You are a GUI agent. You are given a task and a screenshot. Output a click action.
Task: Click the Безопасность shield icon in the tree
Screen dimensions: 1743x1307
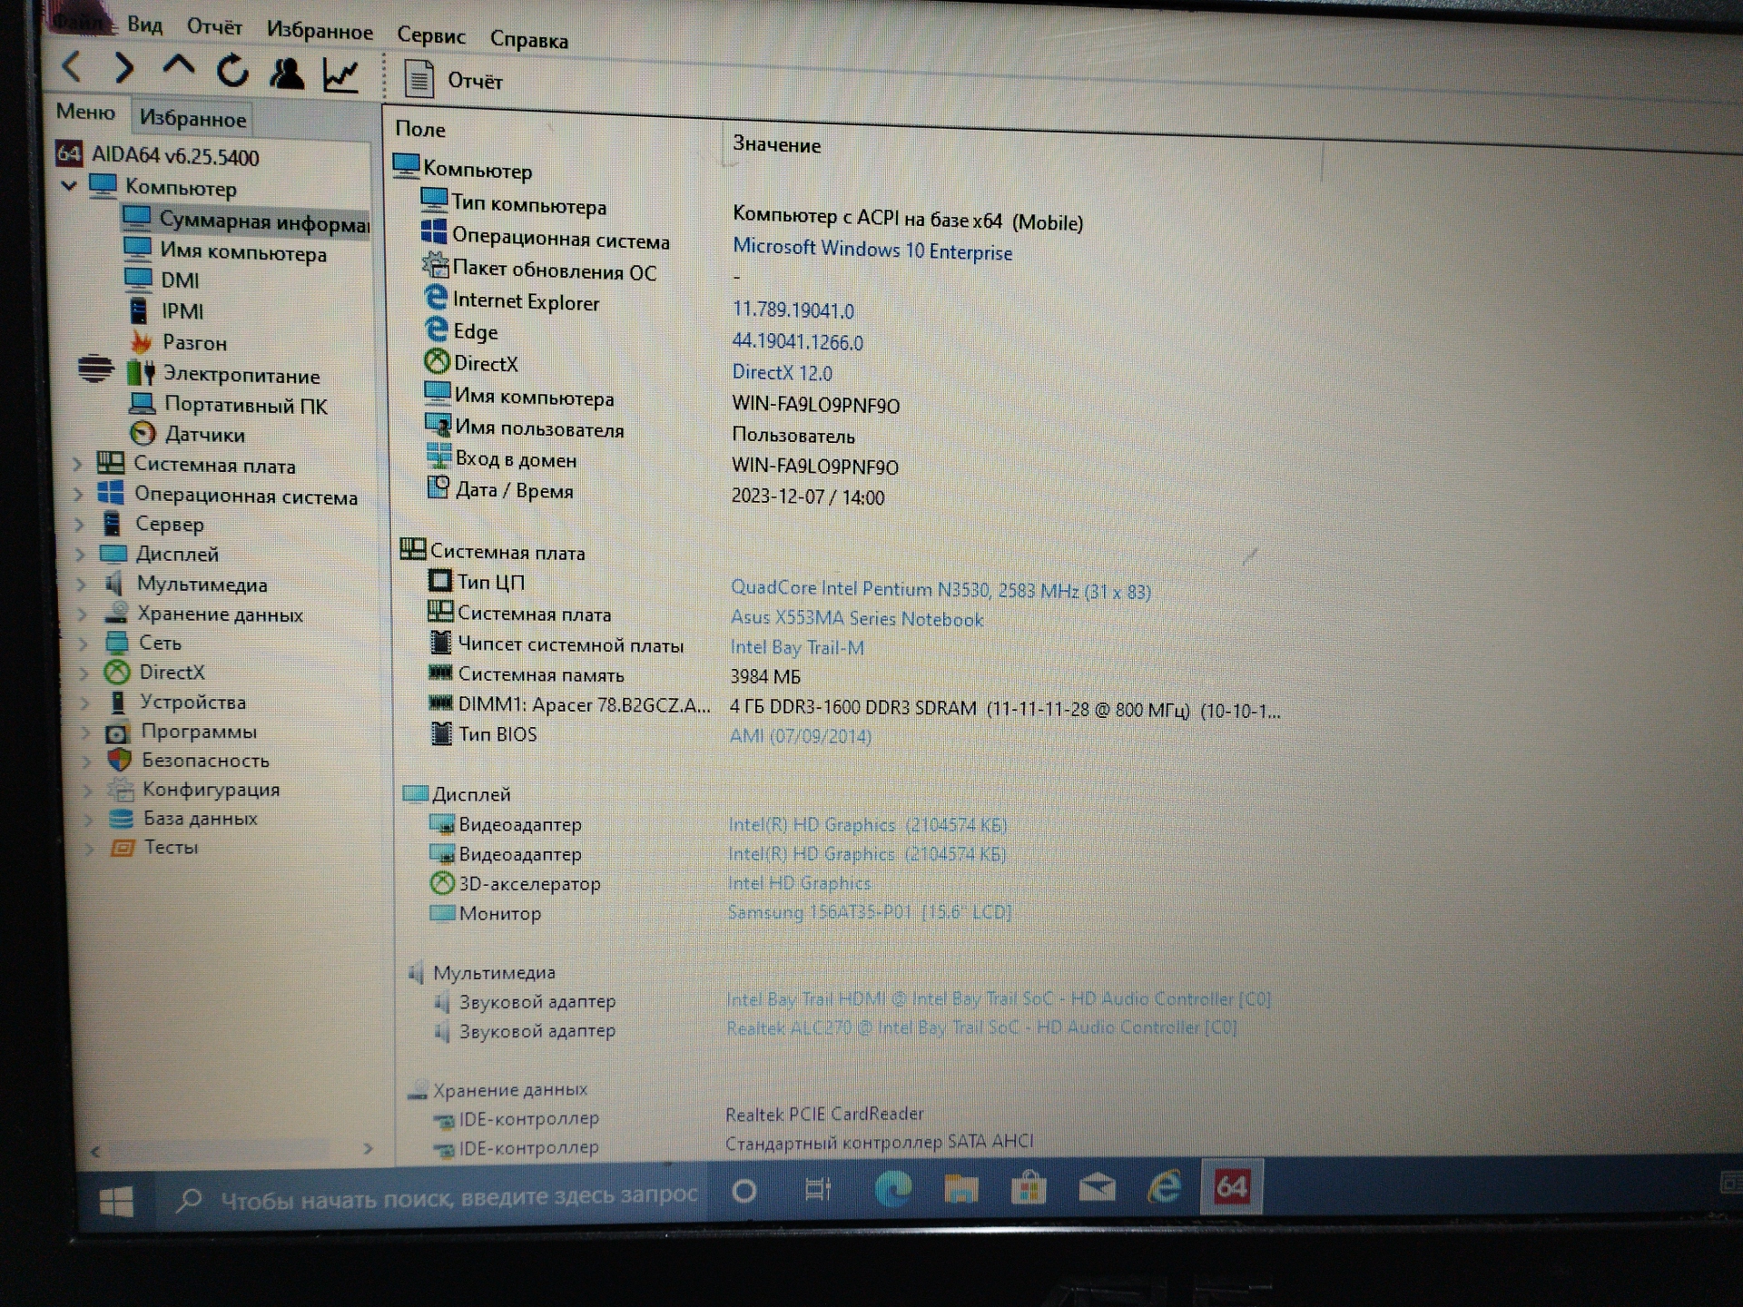[x=119, y=760]
